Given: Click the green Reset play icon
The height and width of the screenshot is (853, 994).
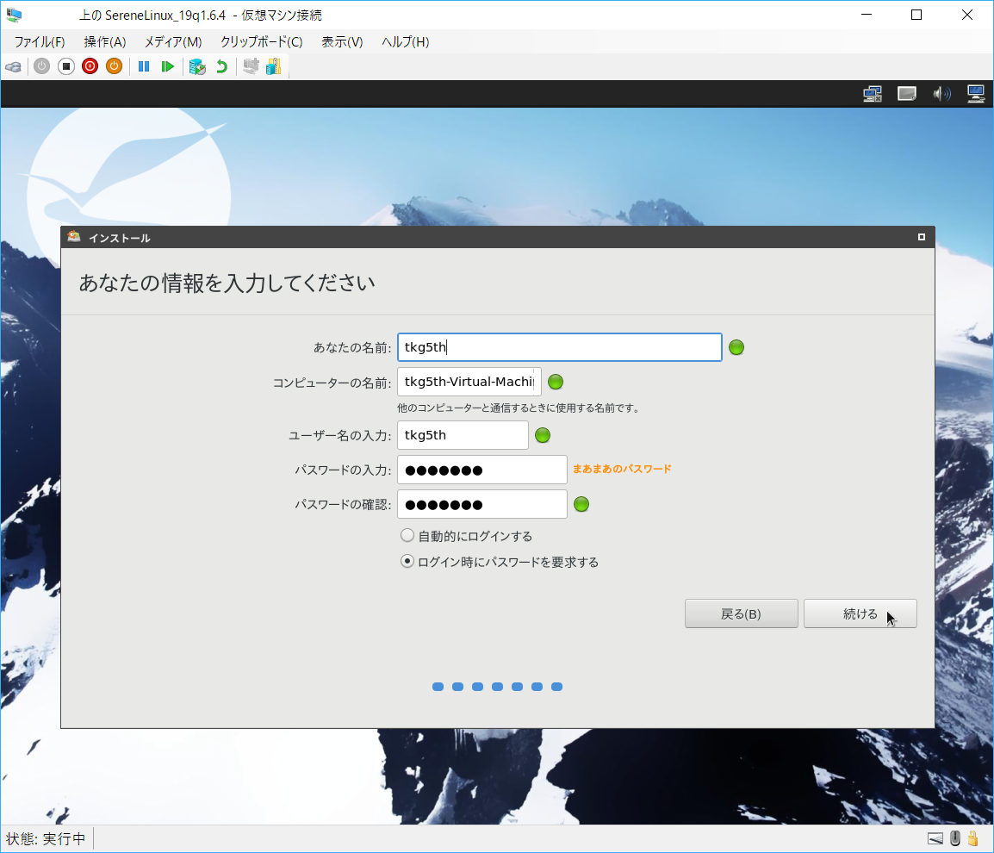Looking at the screenshot, I should pos(168,66).
